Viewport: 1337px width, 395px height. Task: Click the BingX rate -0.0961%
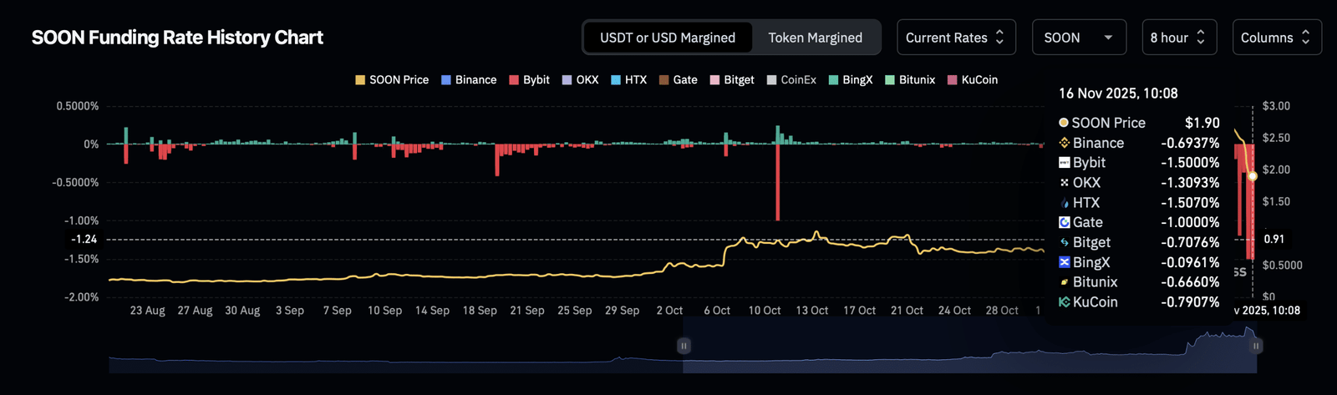click(x=1190, y=262)
